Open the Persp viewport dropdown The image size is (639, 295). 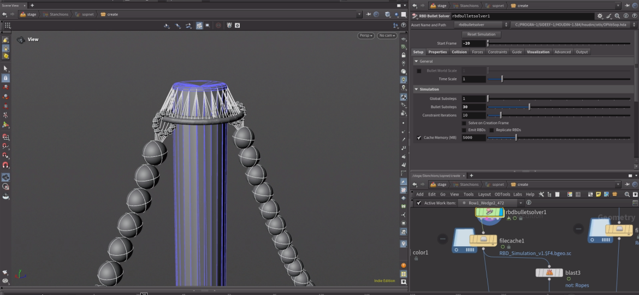(x=366, y=36)
